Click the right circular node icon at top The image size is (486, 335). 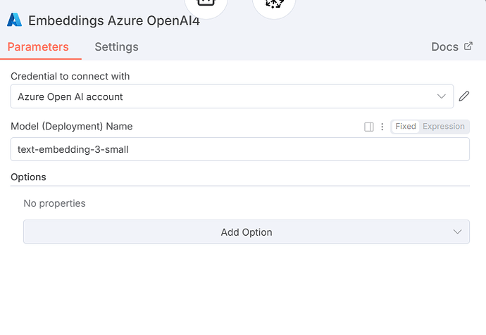274,6
